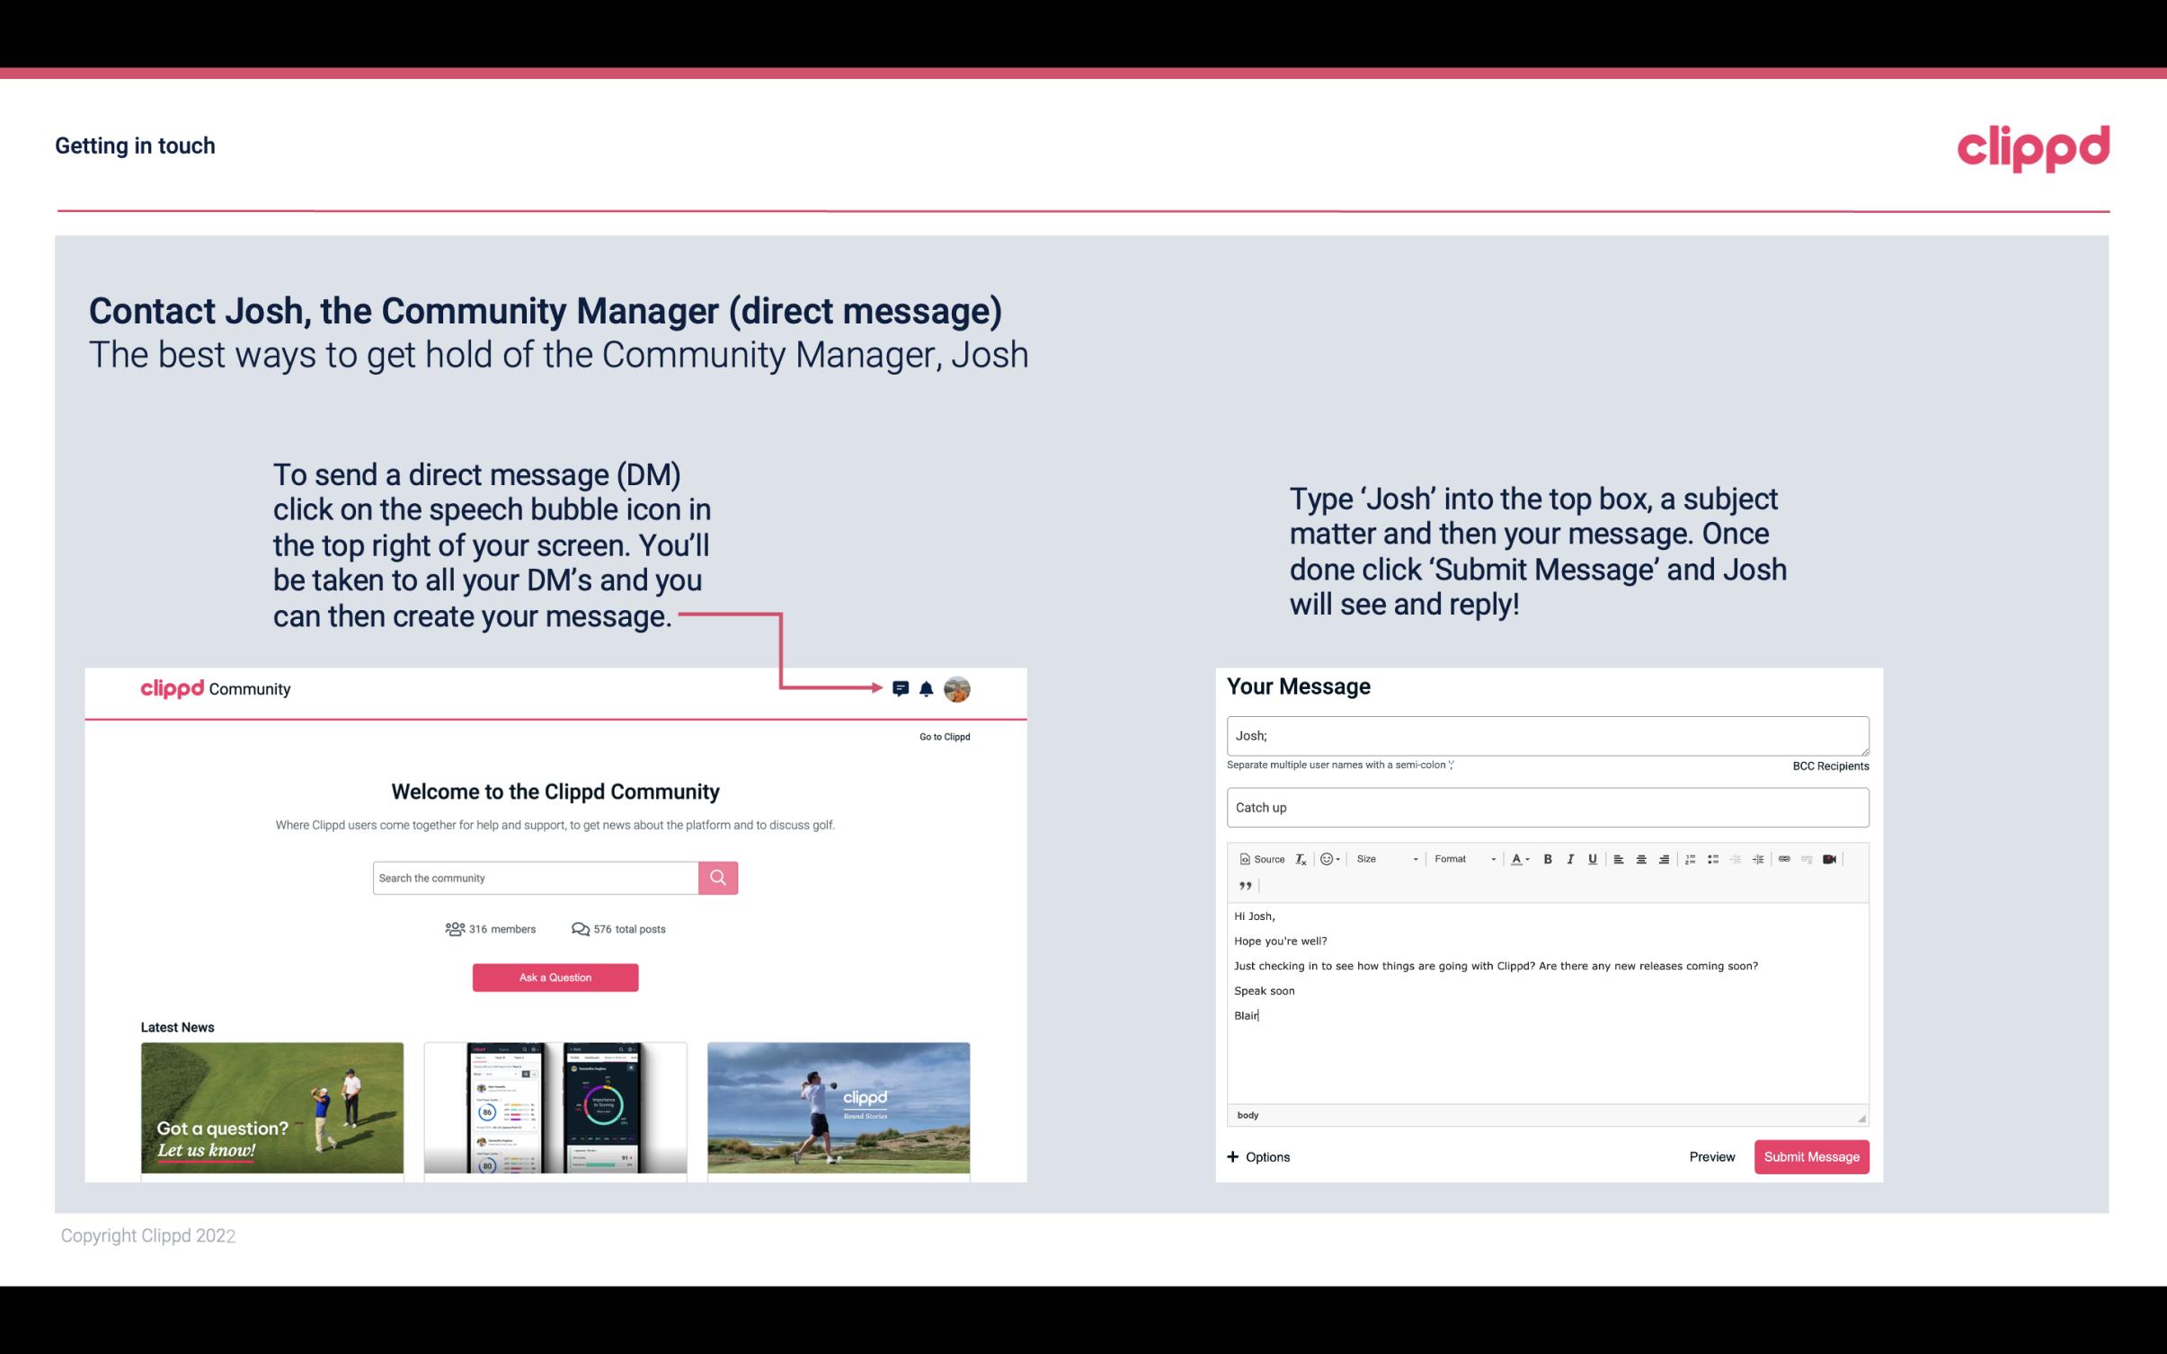
Task: Toggle the Options expander panel
Action: tap(1257, 1156)
